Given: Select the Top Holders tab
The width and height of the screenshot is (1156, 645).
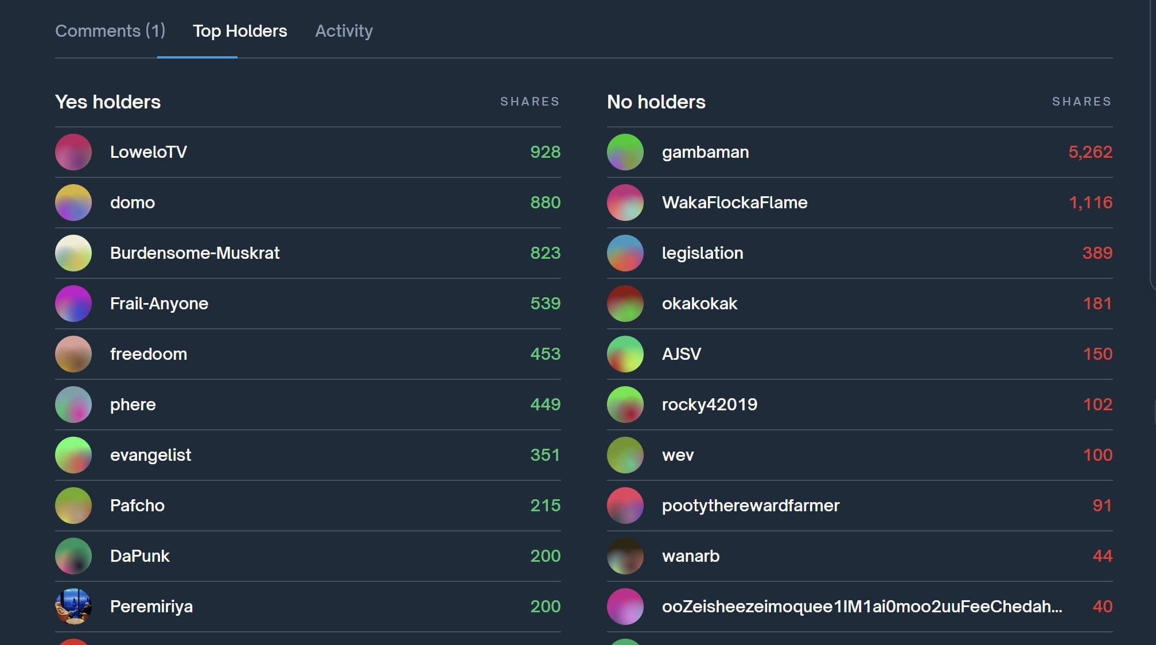Looking at the screenshot, I should (x=240, y=31).
